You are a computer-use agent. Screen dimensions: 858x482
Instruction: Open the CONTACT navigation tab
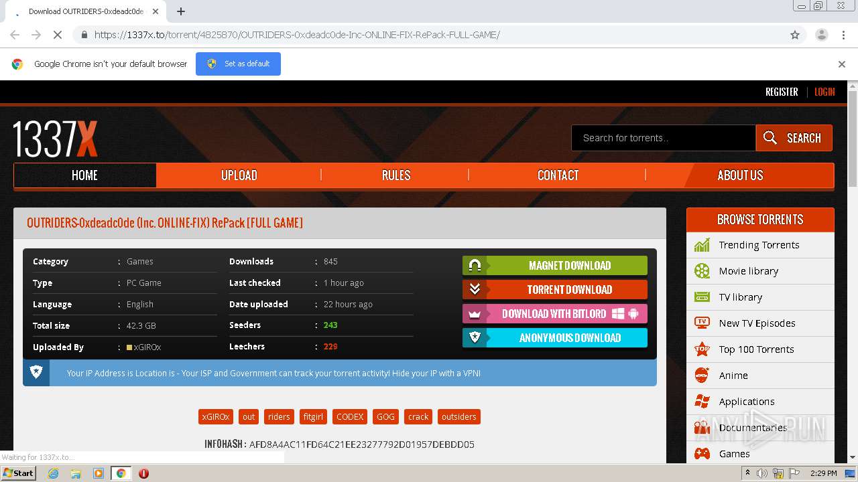[x=558, y=175]
